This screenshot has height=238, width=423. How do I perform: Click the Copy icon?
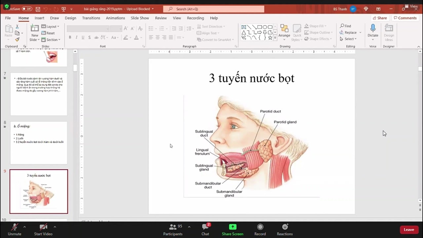(17, 33)
